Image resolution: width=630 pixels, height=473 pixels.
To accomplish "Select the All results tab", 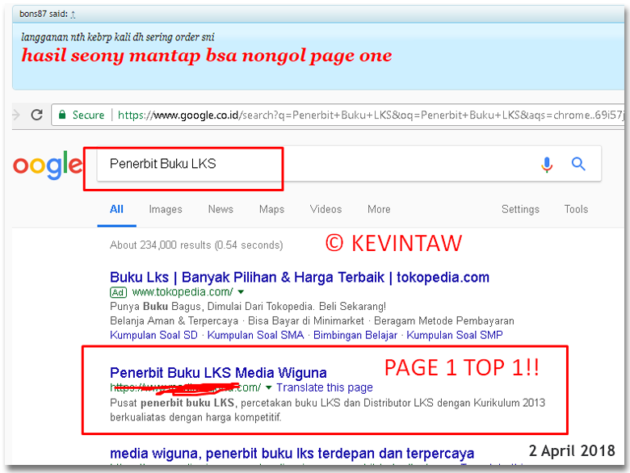I will point(116,209).
